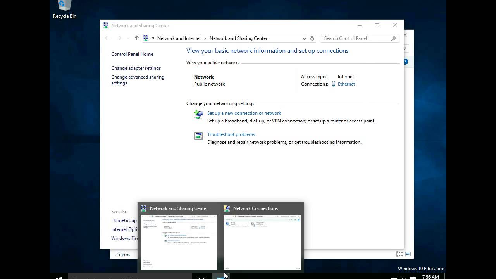Click large icons view in Network Connections window

click(408, 254)
